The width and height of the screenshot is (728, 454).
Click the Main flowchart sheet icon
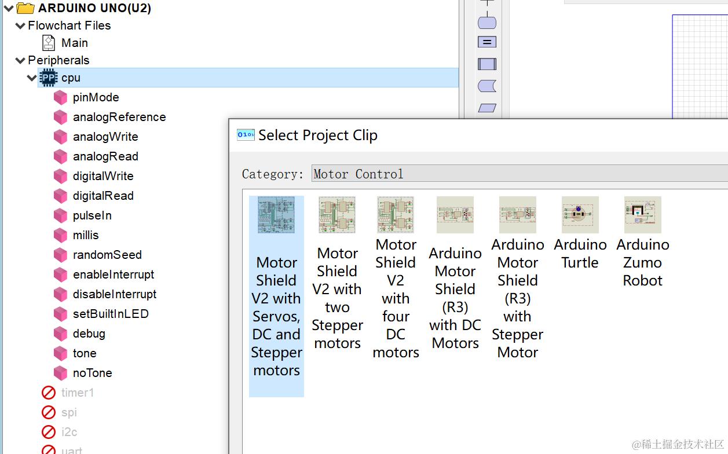click(49, 43)
